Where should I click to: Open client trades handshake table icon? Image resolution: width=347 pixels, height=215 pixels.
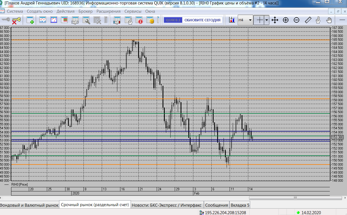tap(117, 20)
